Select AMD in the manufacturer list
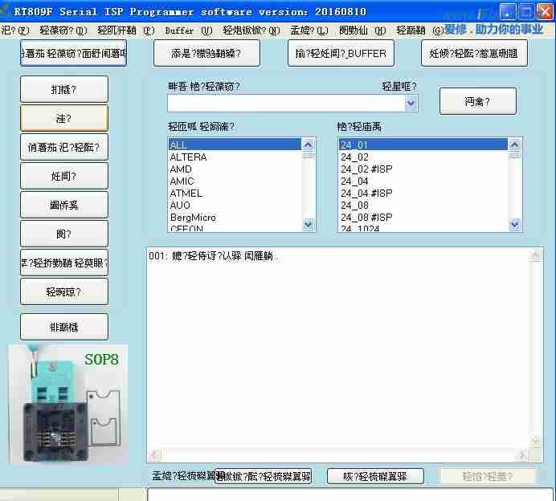 click(235, 169)
